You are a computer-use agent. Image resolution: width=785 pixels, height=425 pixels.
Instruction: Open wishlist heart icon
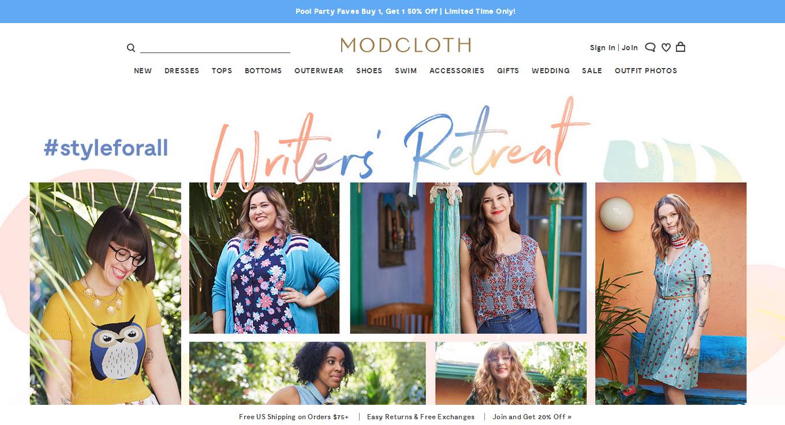[x=666, y=47]
